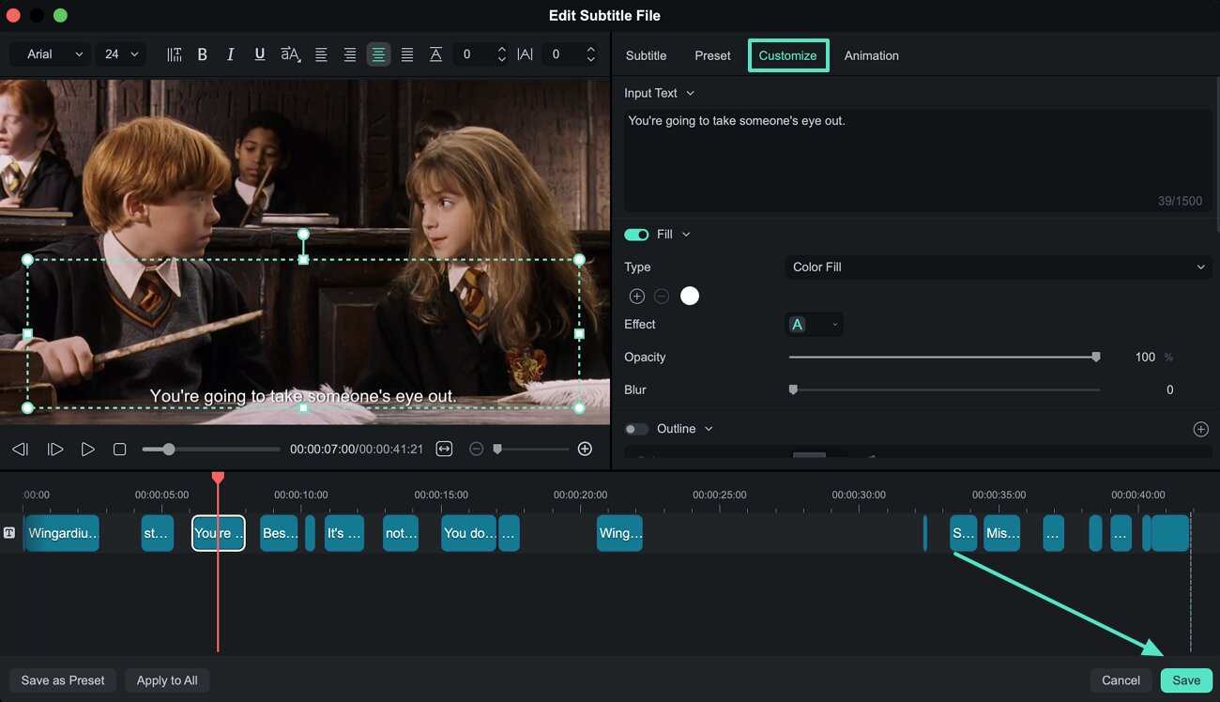This screenshot has width=1220, height=702.
Task: Collapse the Input Text section
Action: (x=691, y=93)
